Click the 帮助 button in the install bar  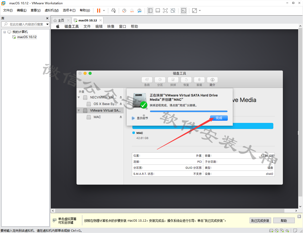284,221
